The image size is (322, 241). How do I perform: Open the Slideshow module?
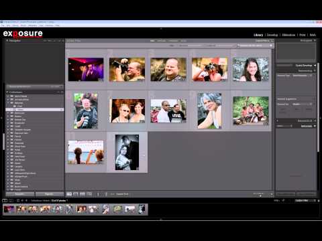pyautogui.click(x=288, y=35)
